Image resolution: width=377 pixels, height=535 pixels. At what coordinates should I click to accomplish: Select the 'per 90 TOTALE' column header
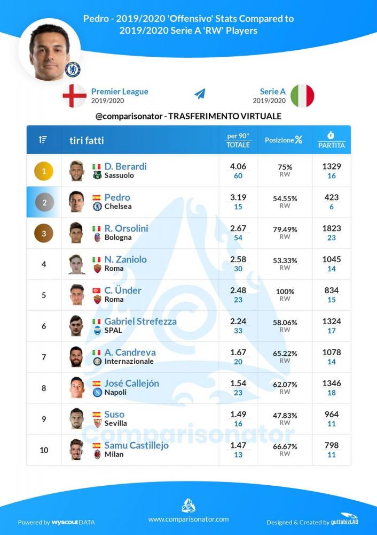[238, 140]
